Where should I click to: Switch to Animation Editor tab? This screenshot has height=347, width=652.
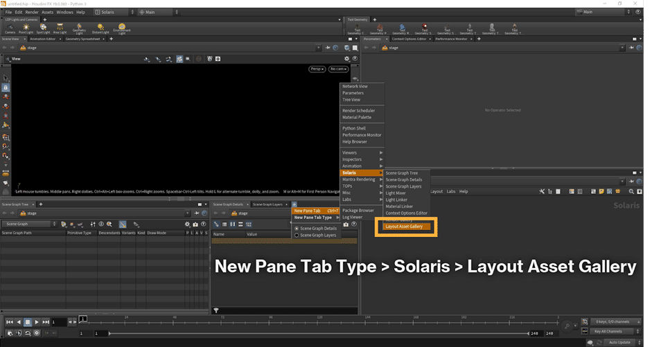[42, 39]
